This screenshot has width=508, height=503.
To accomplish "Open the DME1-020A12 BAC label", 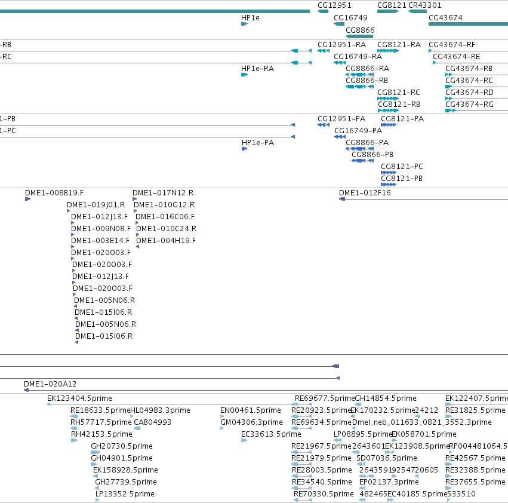I will click(50, 384).
